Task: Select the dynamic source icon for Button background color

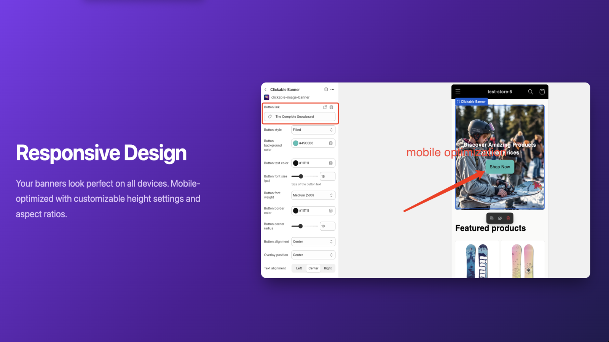Action: coord(330,143)
